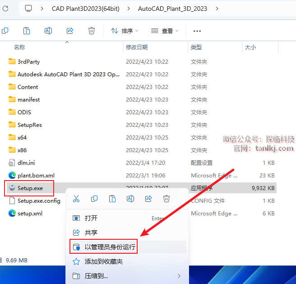Open the three-dots more options menu
The height and width of the screenshot is (284, 296).
[x=197, y=31]
